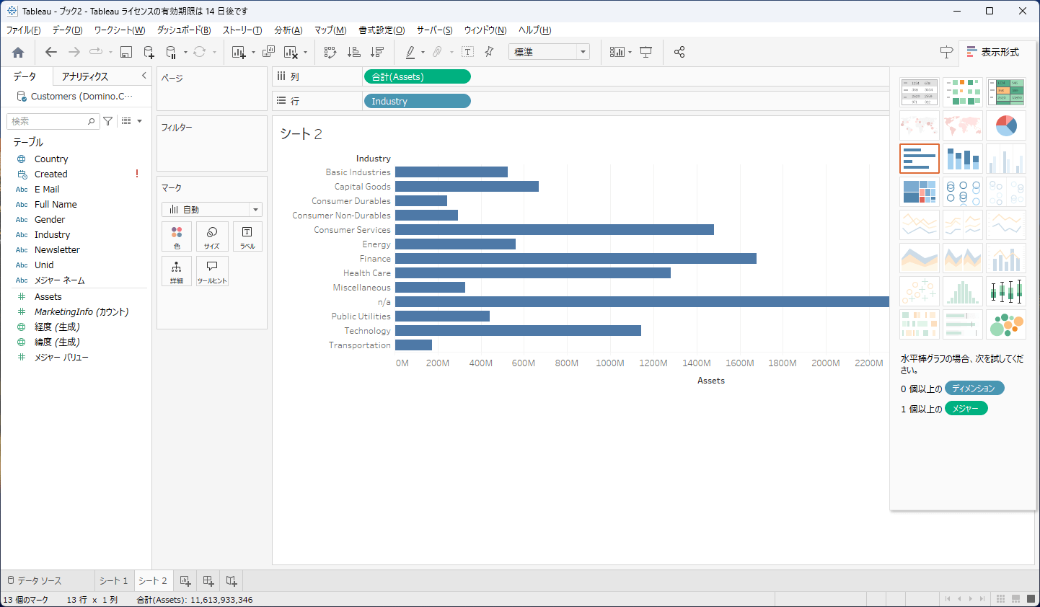The image size is (1040, 607).
Task: Click the Tableau start page home icon
Action: point(18,52)
